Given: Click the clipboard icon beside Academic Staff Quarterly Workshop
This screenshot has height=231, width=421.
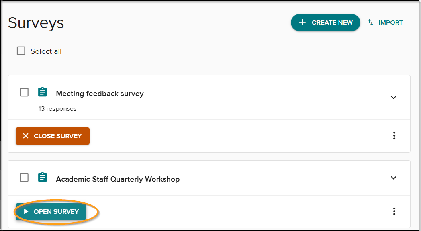Looking at the screenshot, I should click(x=43, y=178).
